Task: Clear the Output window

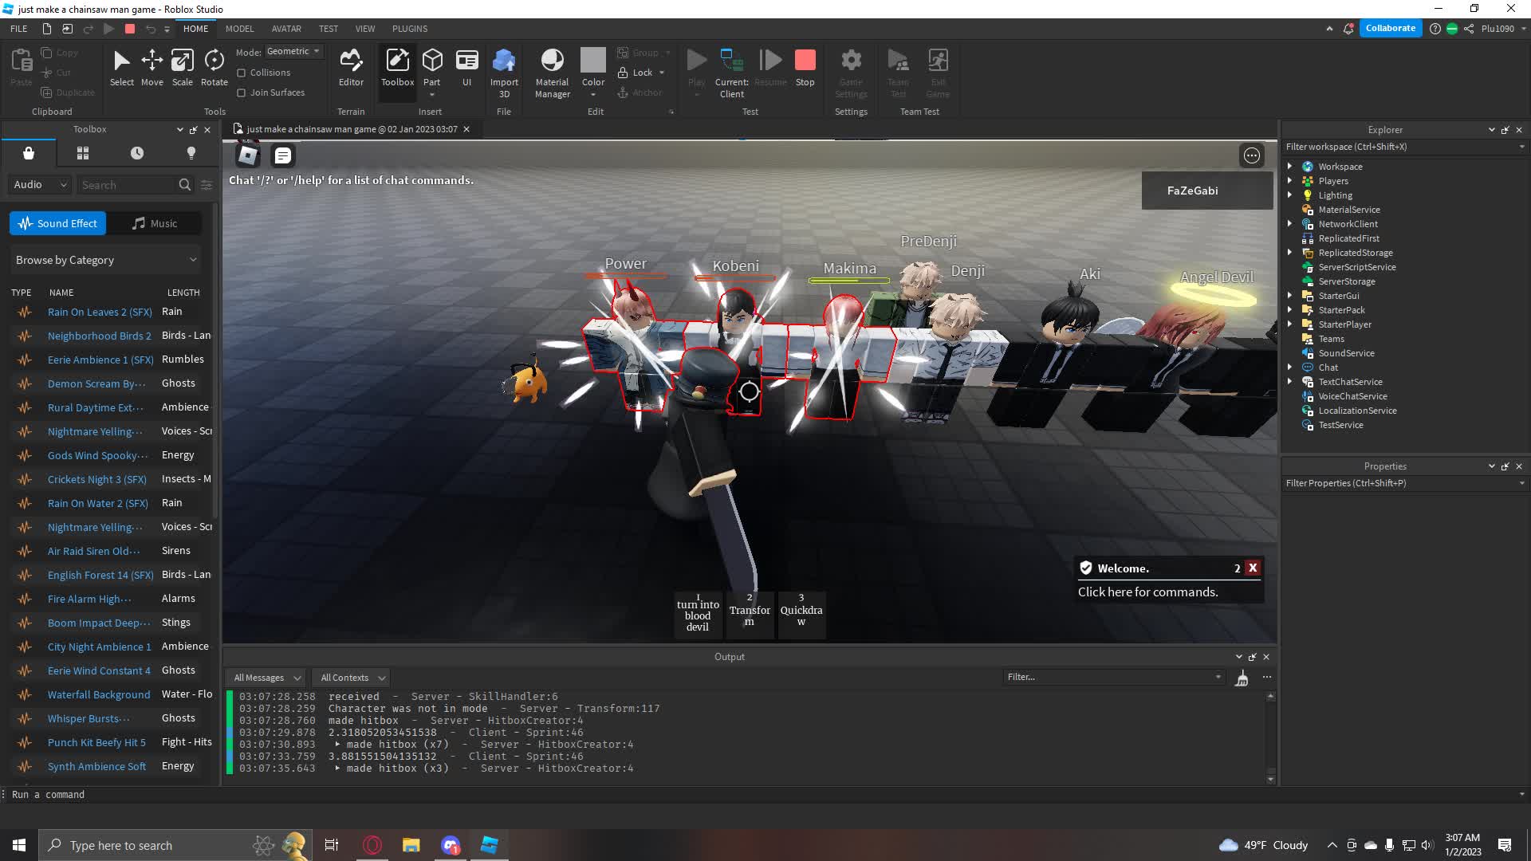Action: coord(1242,678)
